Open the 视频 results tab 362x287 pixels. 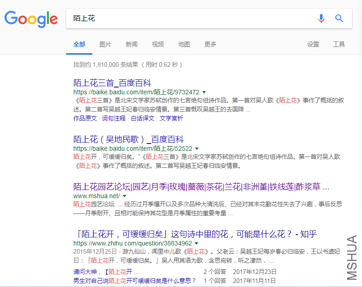point(158,44)
